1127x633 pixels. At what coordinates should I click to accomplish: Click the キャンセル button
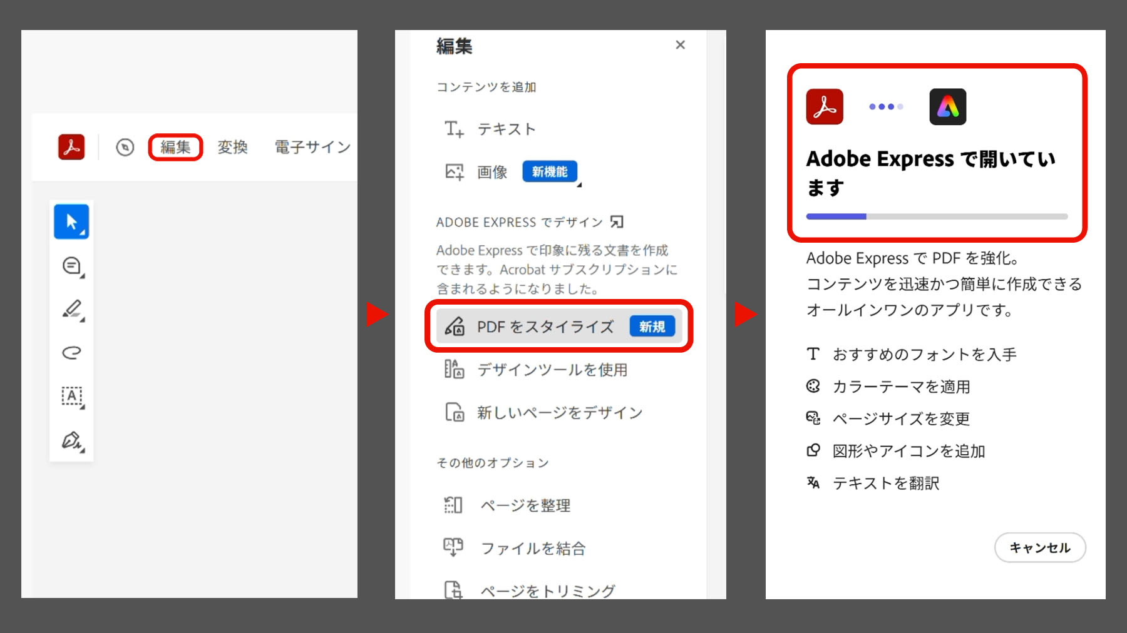(1040, 547)
